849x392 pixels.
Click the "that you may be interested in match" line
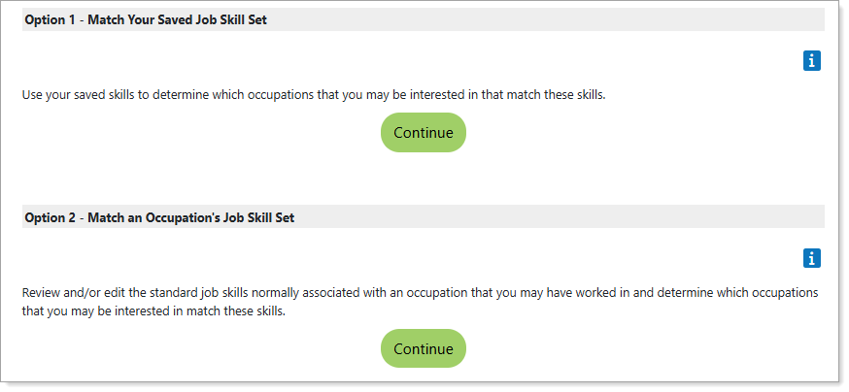pyautogui.click(x=153, y=311)
